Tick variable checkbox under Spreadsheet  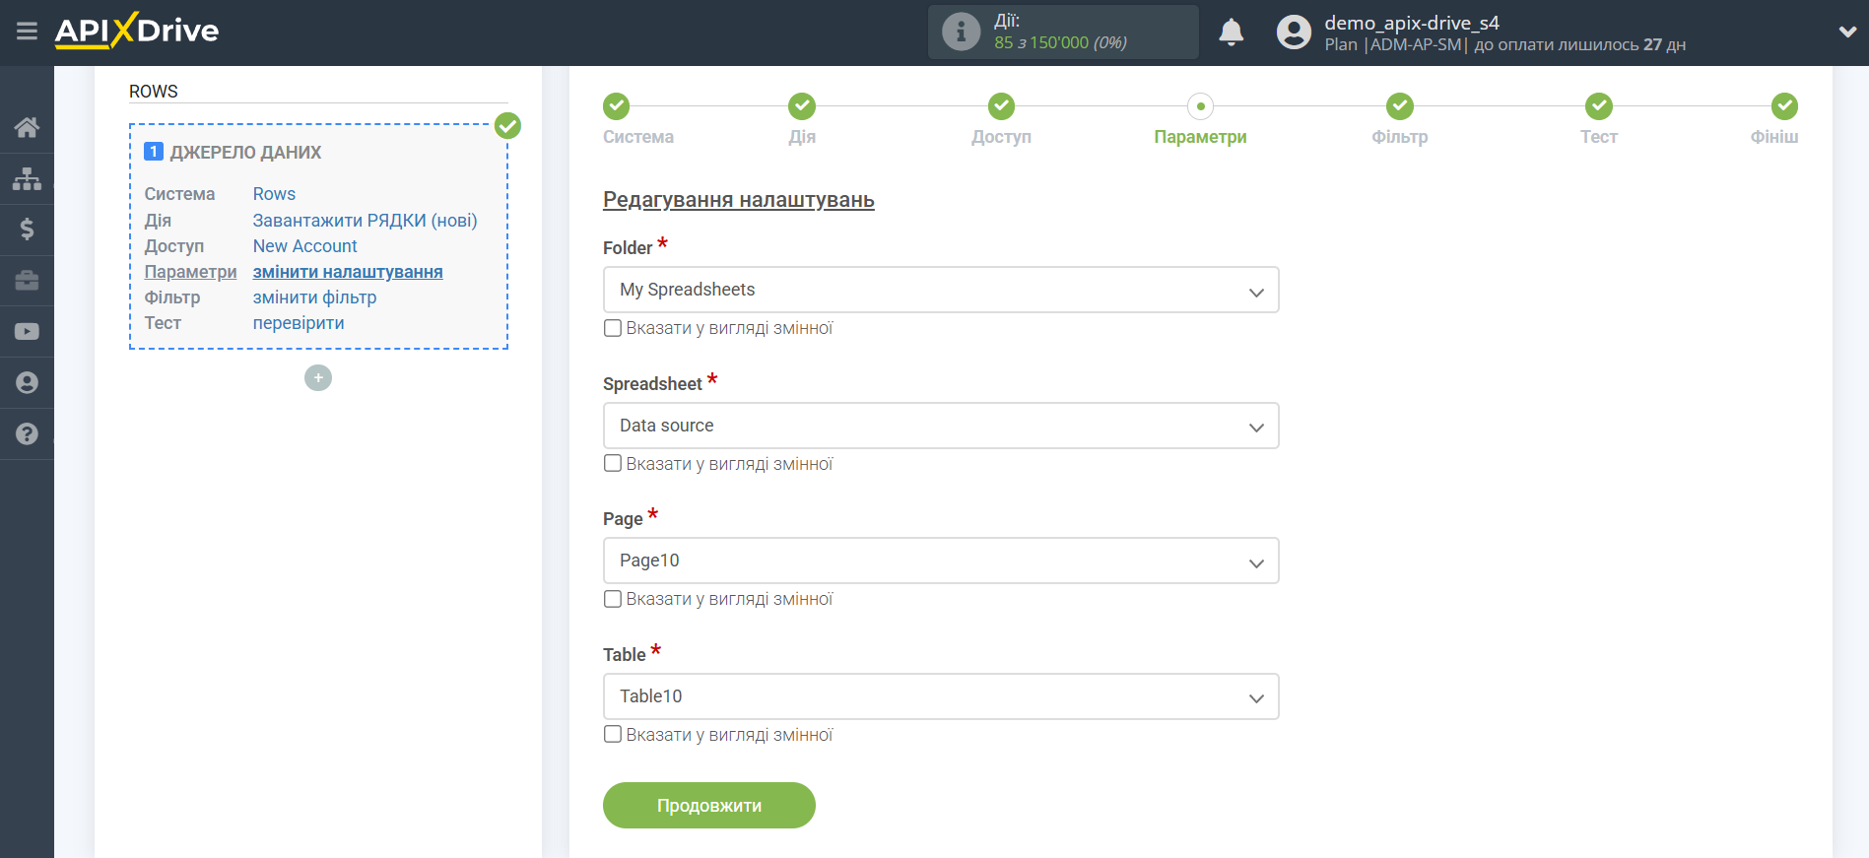tap(613, 463)
